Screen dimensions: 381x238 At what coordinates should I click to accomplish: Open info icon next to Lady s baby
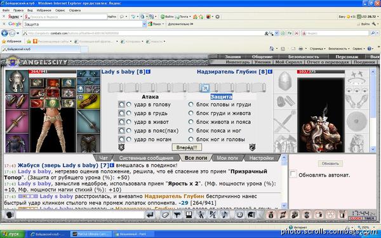coord(148,72)
